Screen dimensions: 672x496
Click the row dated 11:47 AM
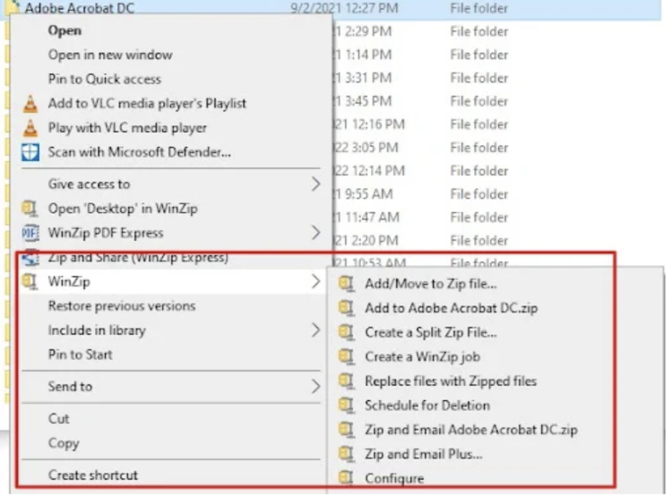pos(497,218)
